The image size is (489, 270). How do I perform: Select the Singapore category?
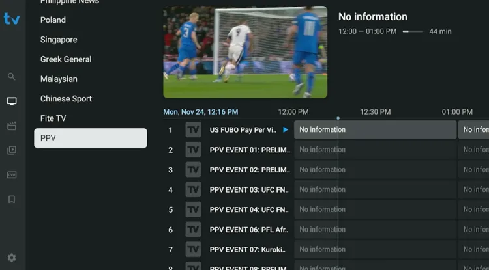[x=59, y=40]
